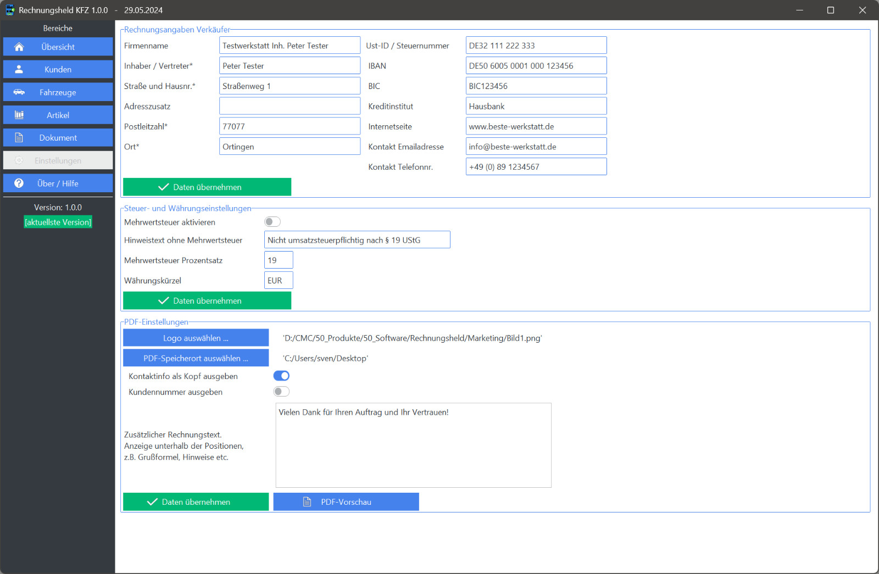Screen dimensions: 879x574
Task: Open the Über / Hilfe section
Action: [x=58, y=183]
